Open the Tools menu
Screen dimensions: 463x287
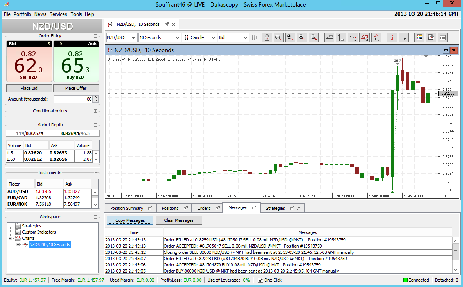point(76,14)
